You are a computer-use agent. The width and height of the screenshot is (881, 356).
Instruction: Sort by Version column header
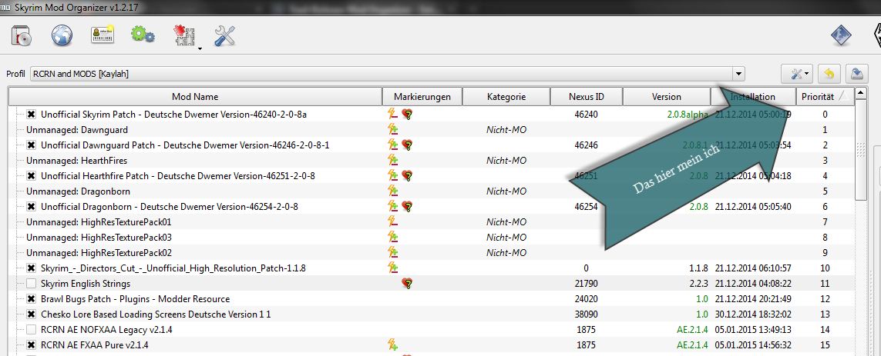click(x=667, y=96)
